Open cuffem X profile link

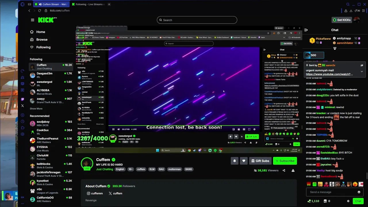(115, 193)
